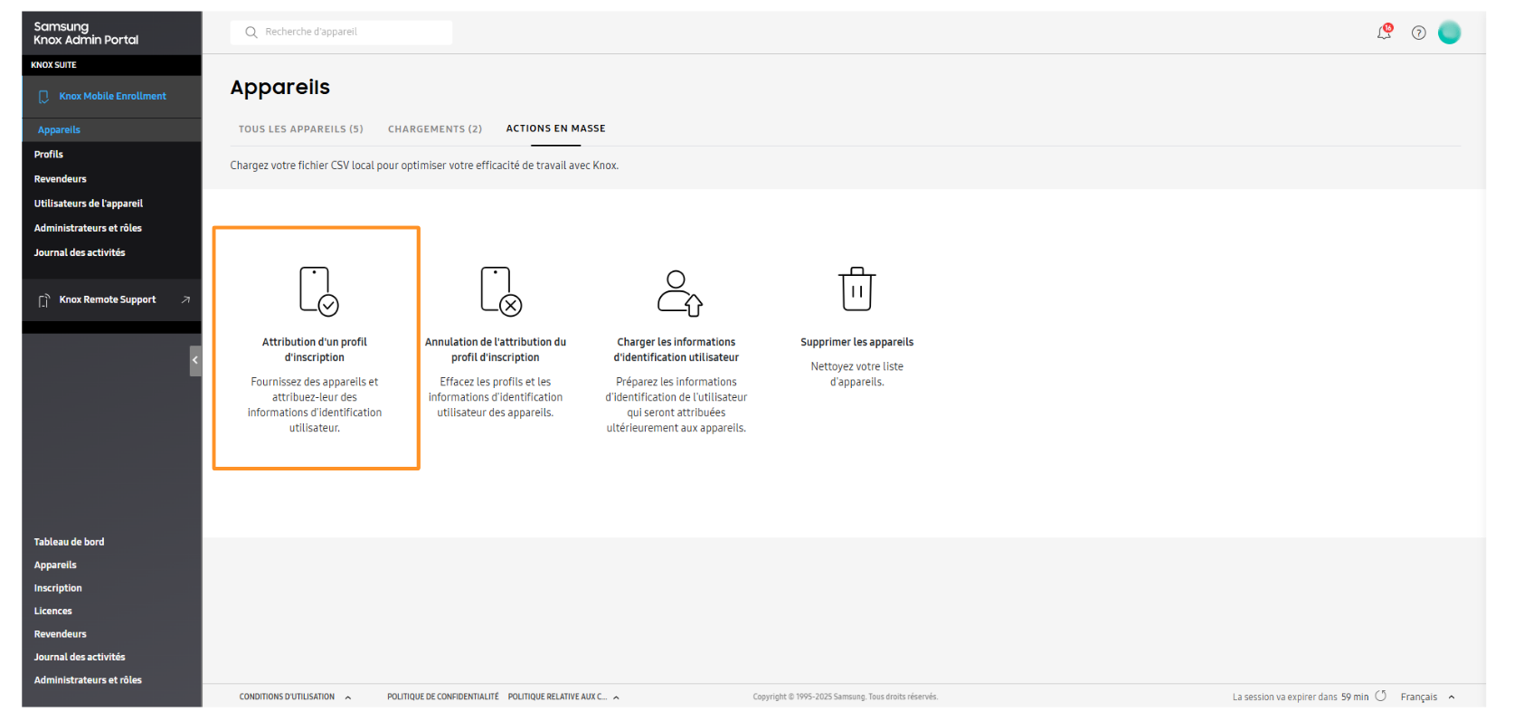Image resolution: width=1514 pixels, height=721 pixels.
Task: Open Annulation de l'attribution du profil title
Action: [496, 349]
